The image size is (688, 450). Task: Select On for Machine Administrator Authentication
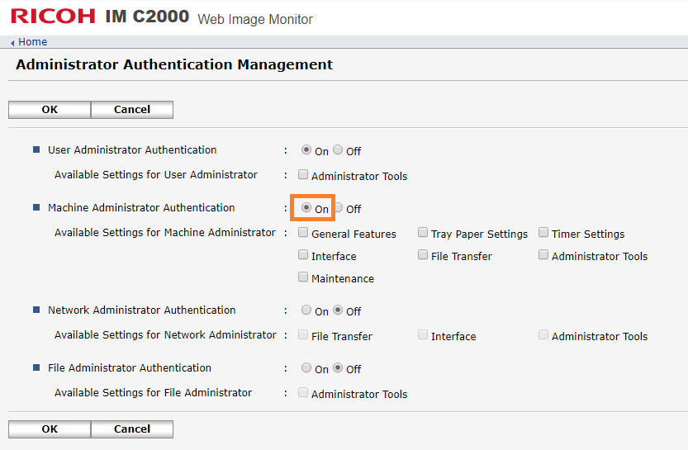coord(306,208)
